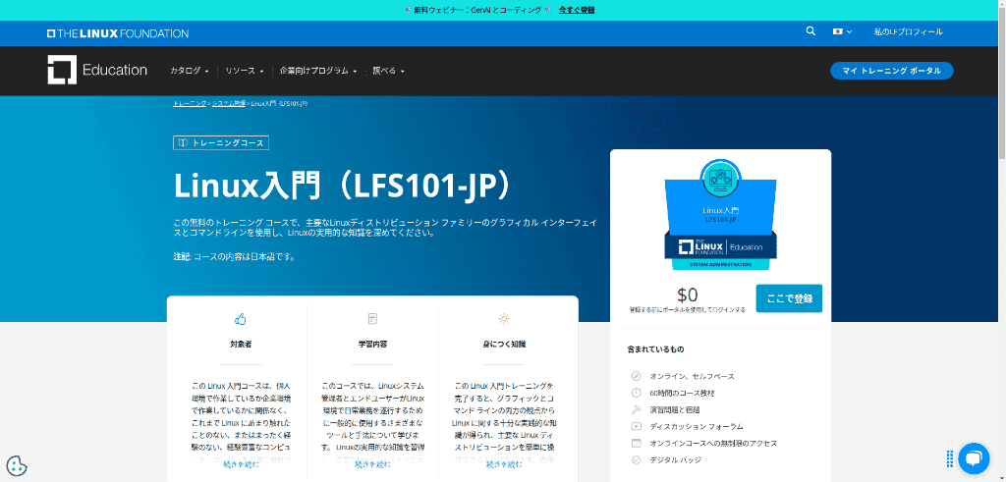Open cookie preferences icon
The width and height of the screenshot is (1006, 482).
(17, 465)
